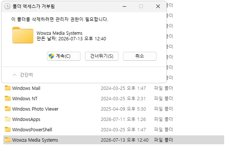Click 2026-07-13 오후 12:40 date in file list
Image resolution: width=236 pixels, height=145 pixels.
tap(124, 140)
